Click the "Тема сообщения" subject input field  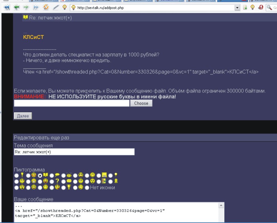coord(74,152)
